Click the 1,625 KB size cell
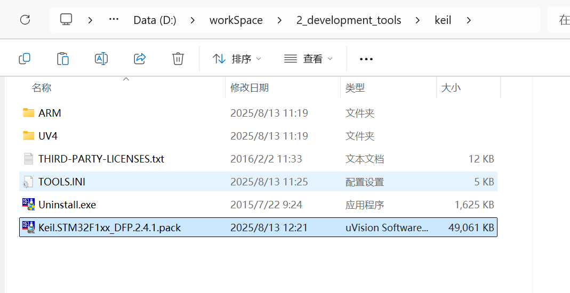Screen dimensions: 570x293 click(x=475, y=205)
